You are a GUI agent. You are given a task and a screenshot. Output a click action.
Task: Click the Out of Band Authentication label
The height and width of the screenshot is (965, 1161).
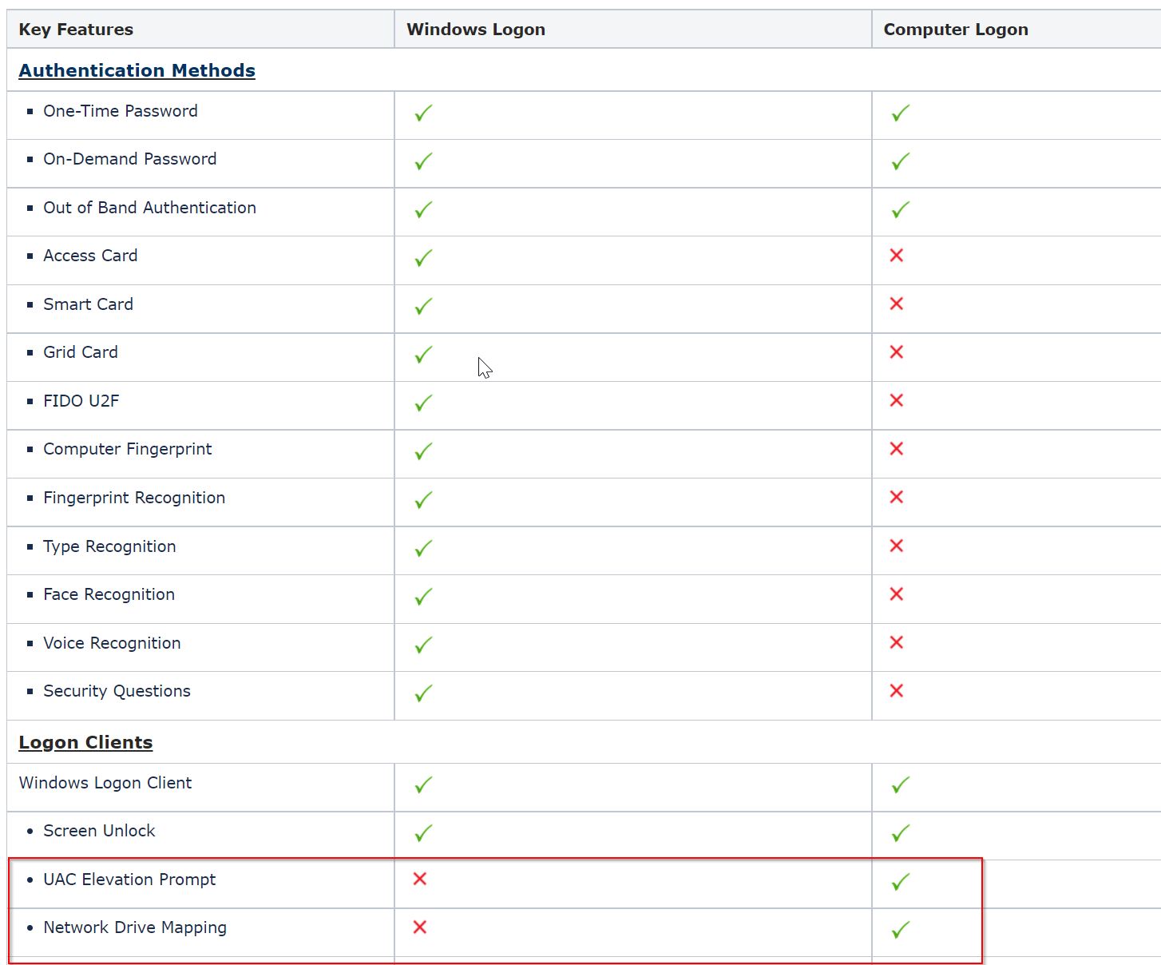(149, 208)
